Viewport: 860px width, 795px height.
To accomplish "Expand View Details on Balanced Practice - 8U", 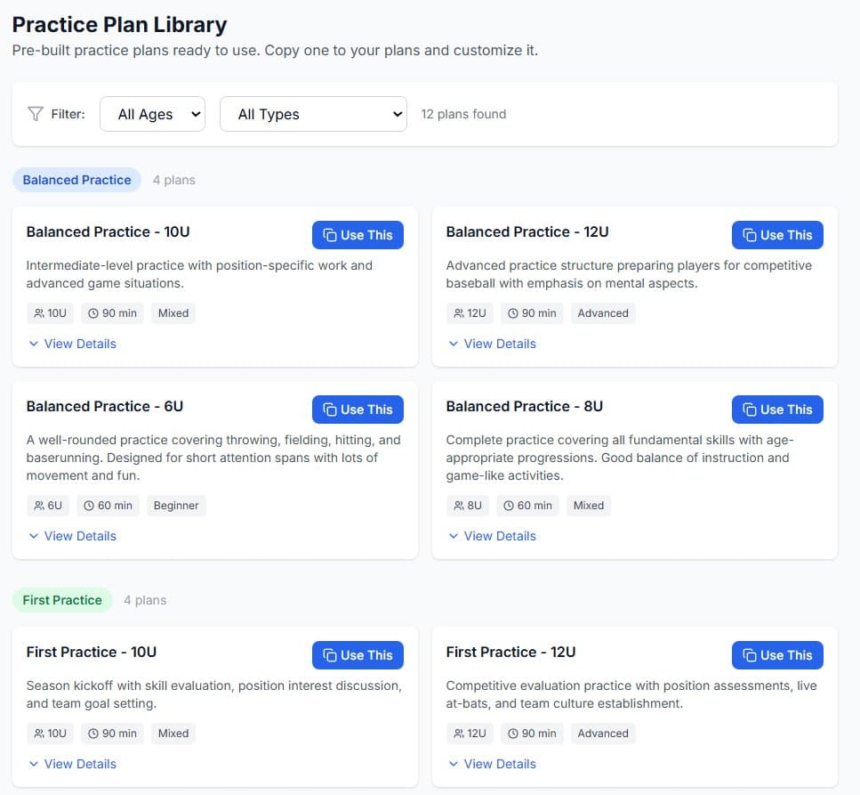I will pyautogui.click(x=492, y=535).
